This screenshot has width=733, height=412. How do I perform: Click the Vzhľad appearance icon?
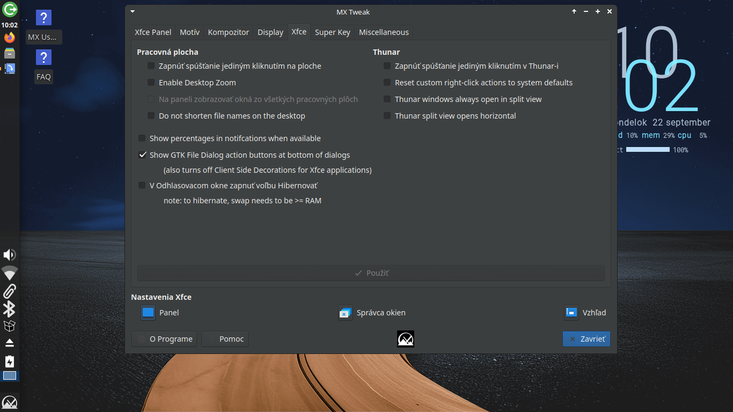(571, 312)
